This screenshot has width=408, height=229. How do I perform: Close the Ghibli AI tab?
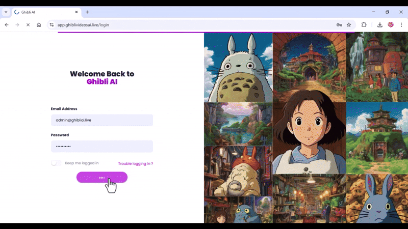coord(76,12)
